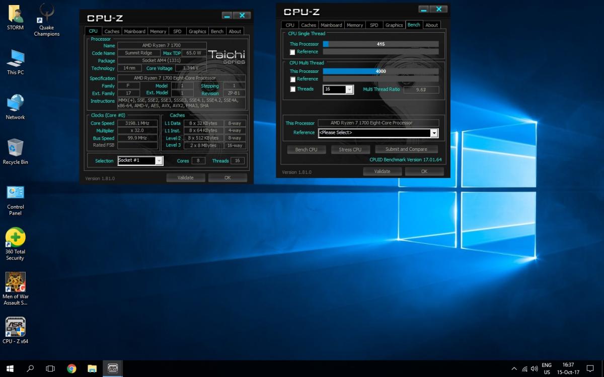Image resolution: width=604 pixels, height=377 pixels.
Task: Open the Windows Start menu
Action: coord(10,368)
